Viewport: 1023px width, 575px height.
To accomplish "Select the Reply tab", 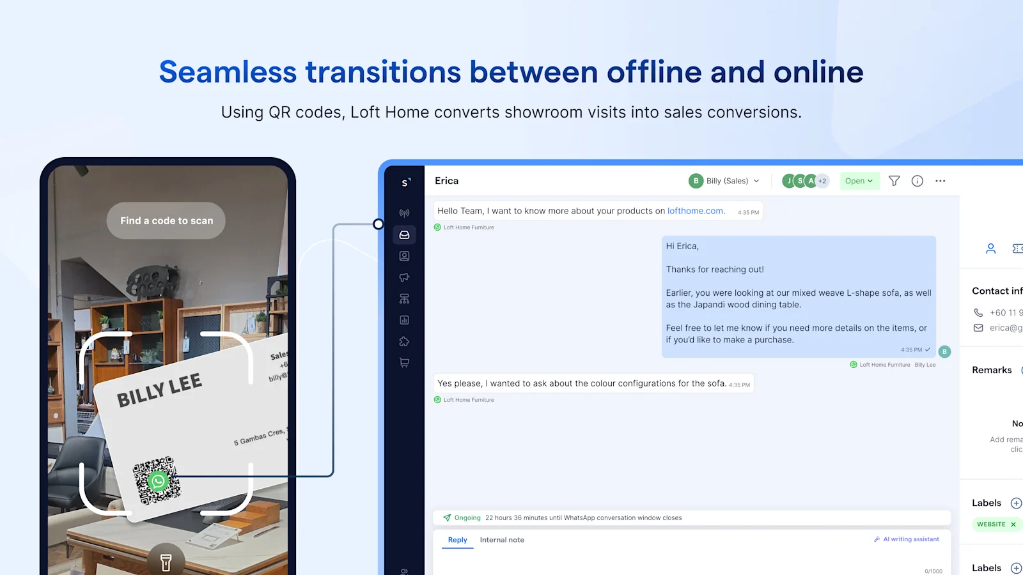I will click(457, 540).
